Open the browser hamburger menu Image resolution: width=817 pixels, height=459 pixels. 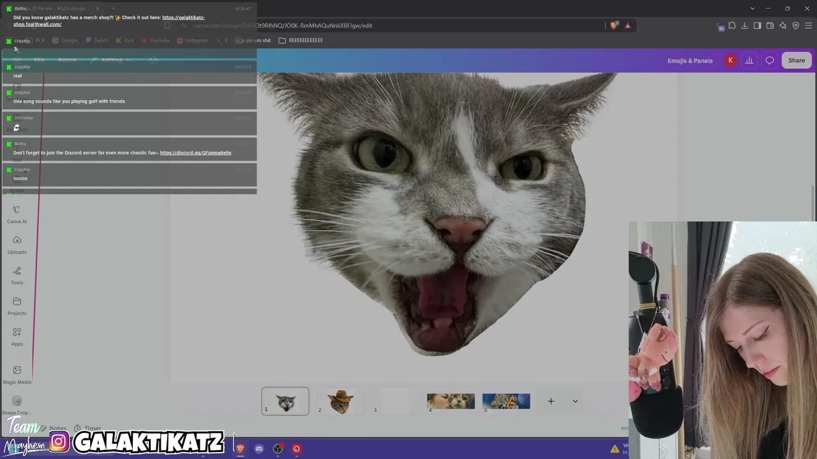809,25
